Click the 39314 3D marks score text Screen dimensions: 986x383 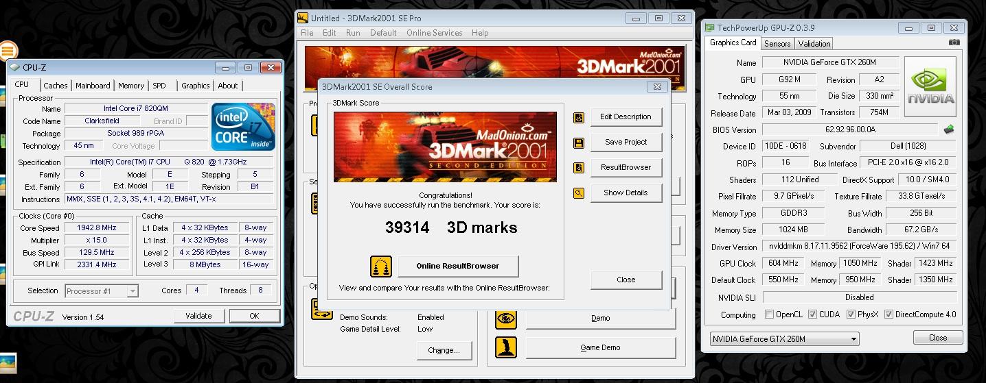pos(451,227)
